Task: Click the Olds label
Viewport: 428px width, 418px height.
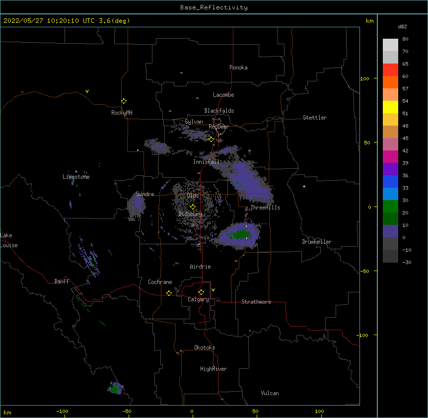Action: 193,196
